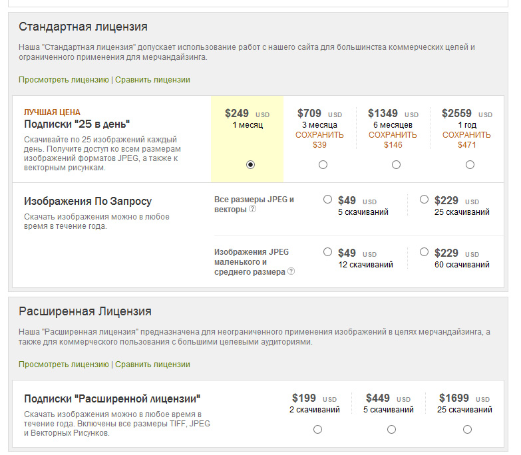Choose the $1349 six-month plan radio
Image resolution: width=521 pixels, height=455 pixels.
coord(396,165)
